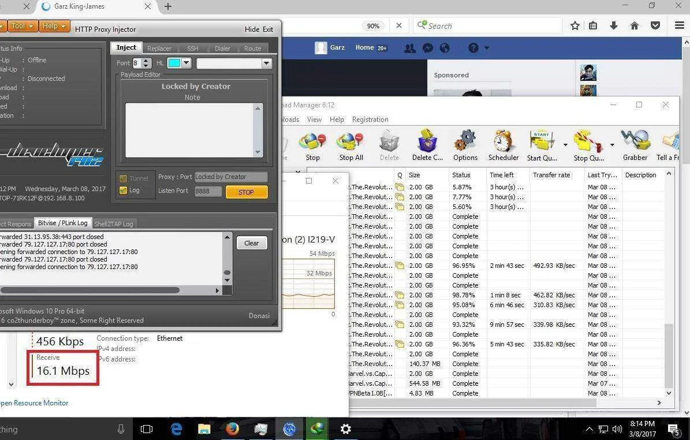Expand the empty combo box beside HL
The height and width of the screenshot is (440, 690).
click(x=266, y=64)
